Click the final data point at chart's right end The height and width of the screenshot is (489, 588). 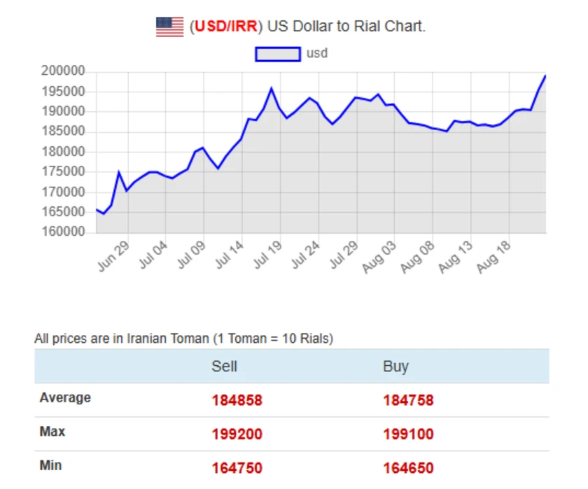[x=545, y=76]
